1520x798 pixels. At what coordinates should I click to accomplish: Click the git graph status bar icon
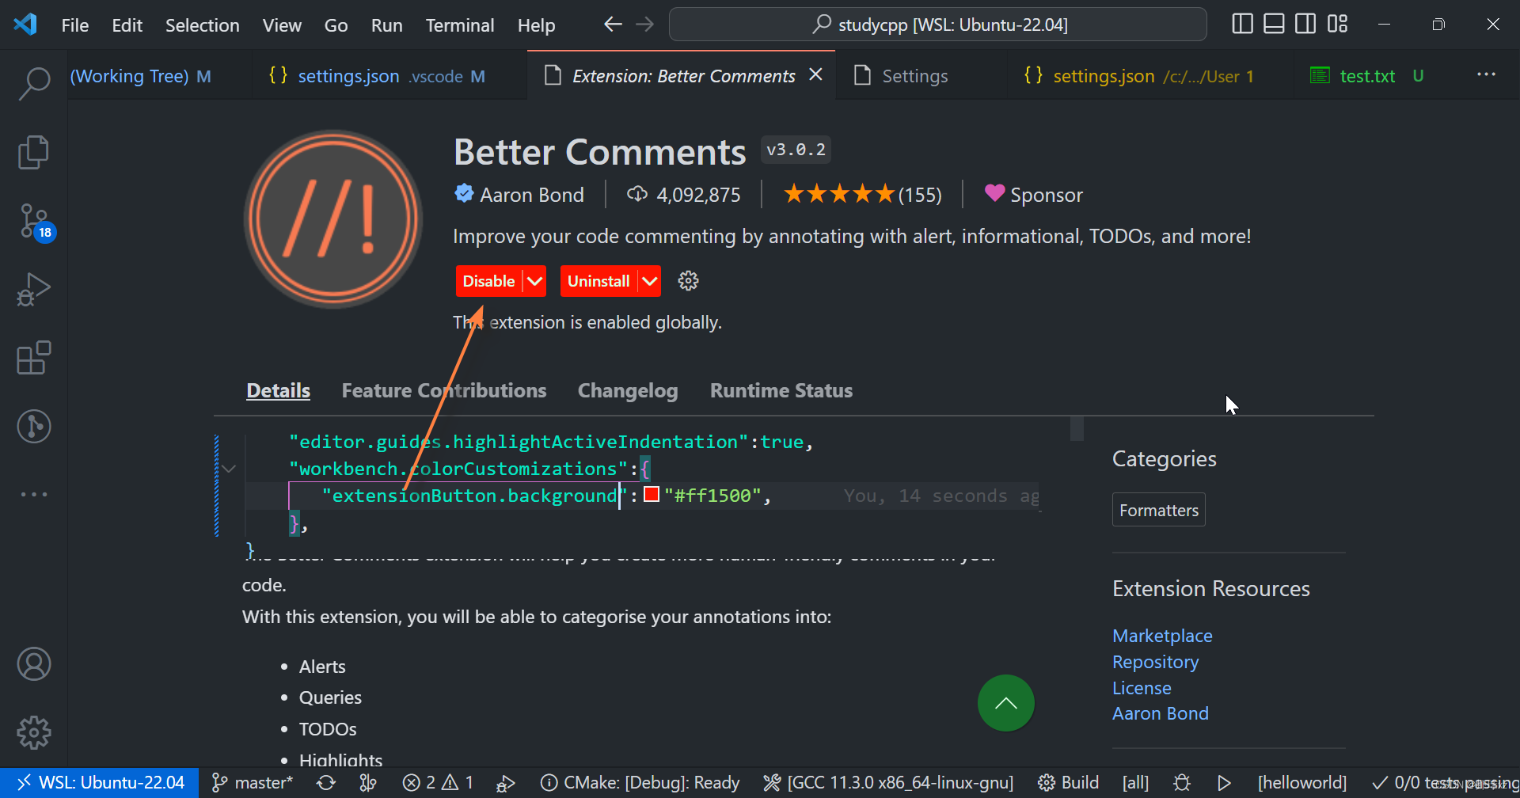368,783
